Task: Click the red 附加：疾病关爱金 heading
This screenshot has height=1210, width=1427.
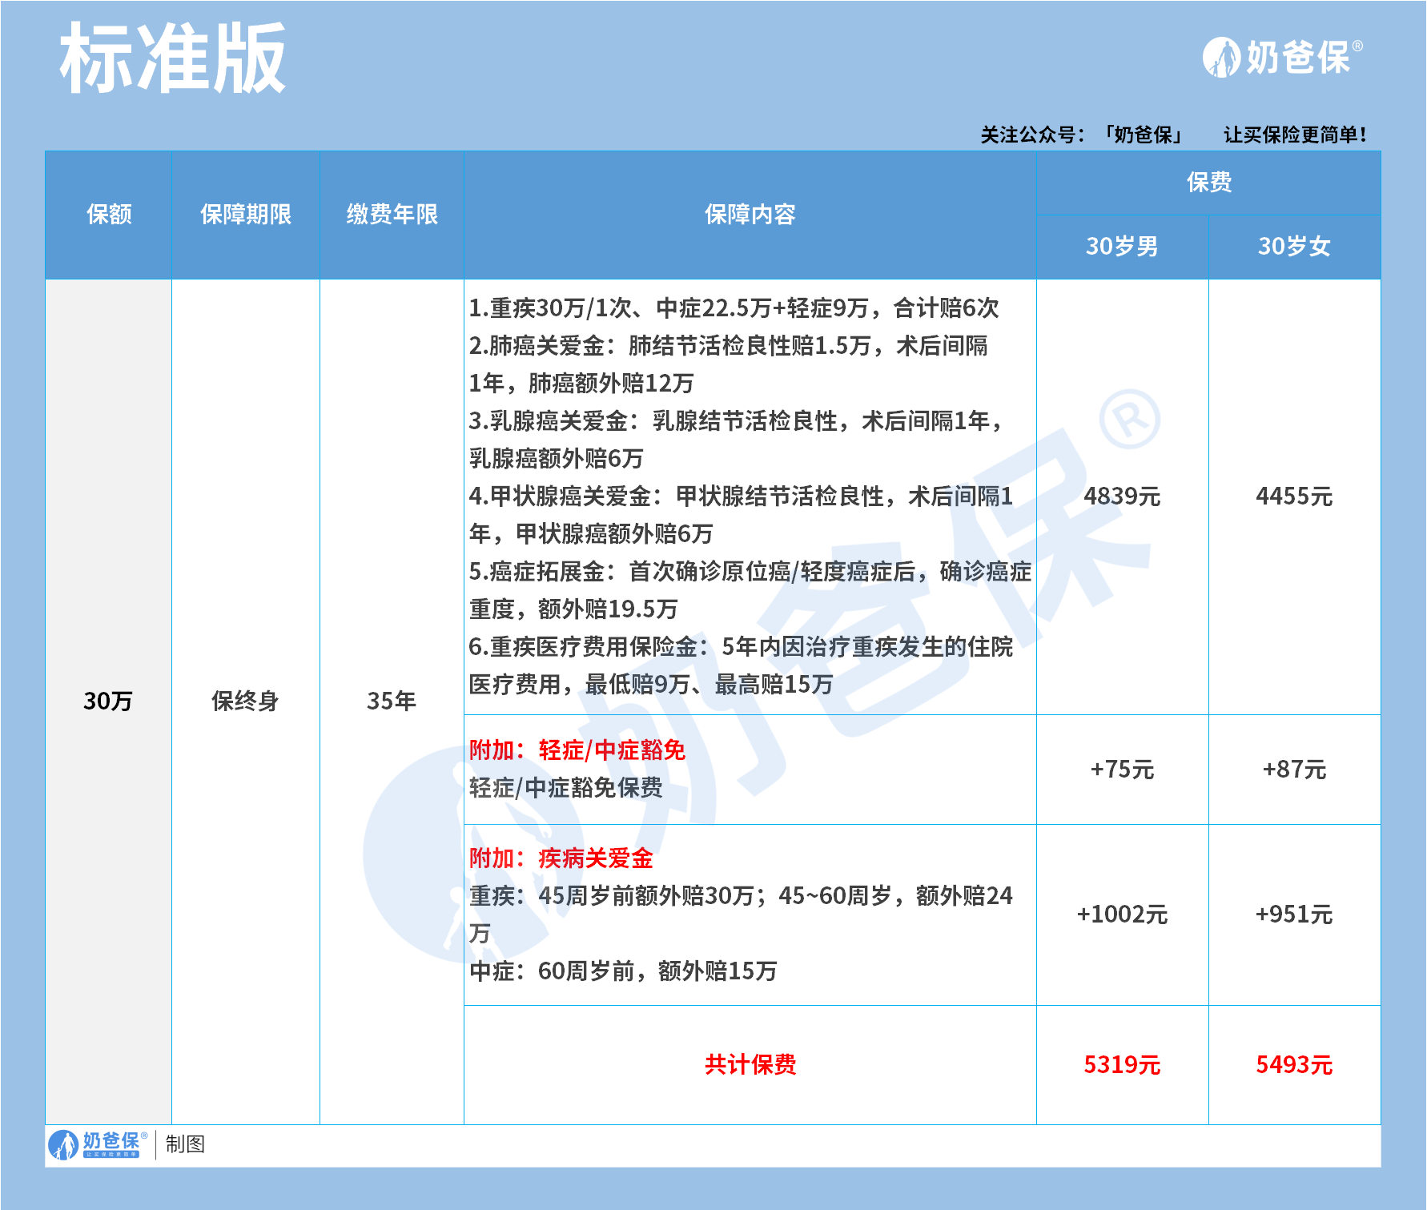Action: coord(561,858)
